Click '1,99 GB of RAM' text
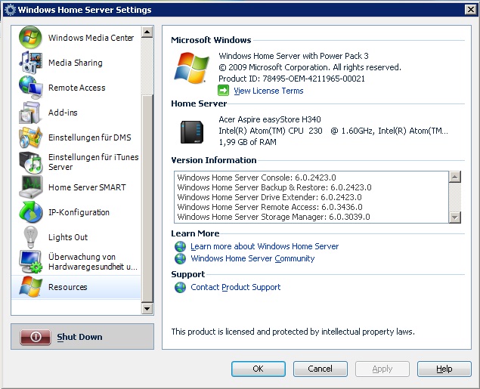The image size is (480, 389). (247, 142)
